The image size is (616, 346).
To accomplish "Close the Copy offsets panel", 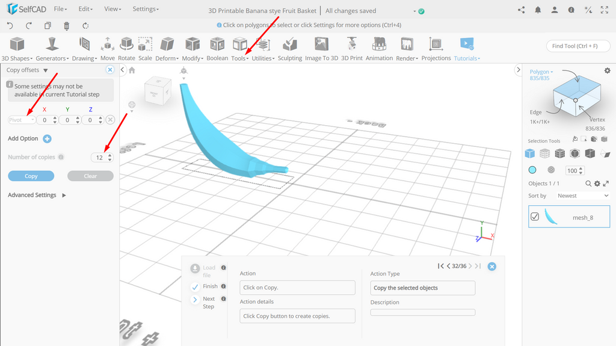I will (110, 70).
